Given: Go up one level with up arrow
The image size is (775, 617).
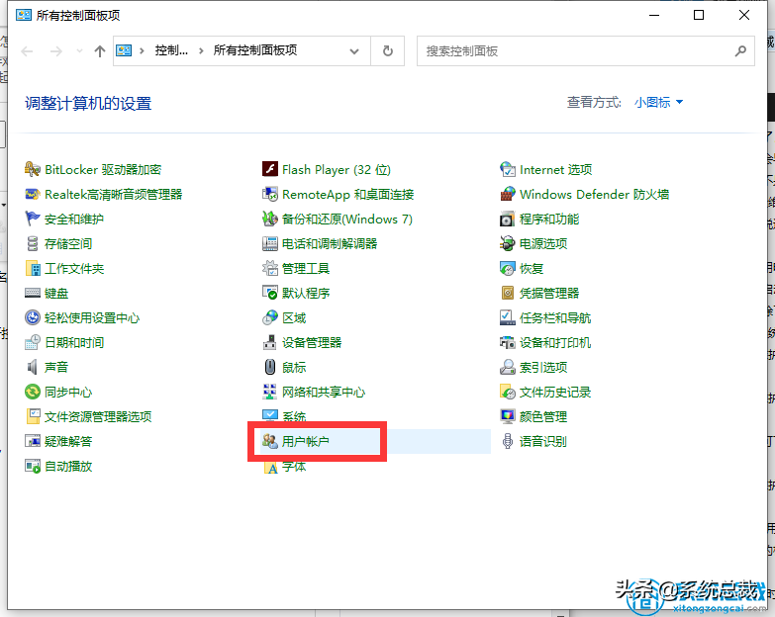Looking at the screenshot, I should [100, 50].
